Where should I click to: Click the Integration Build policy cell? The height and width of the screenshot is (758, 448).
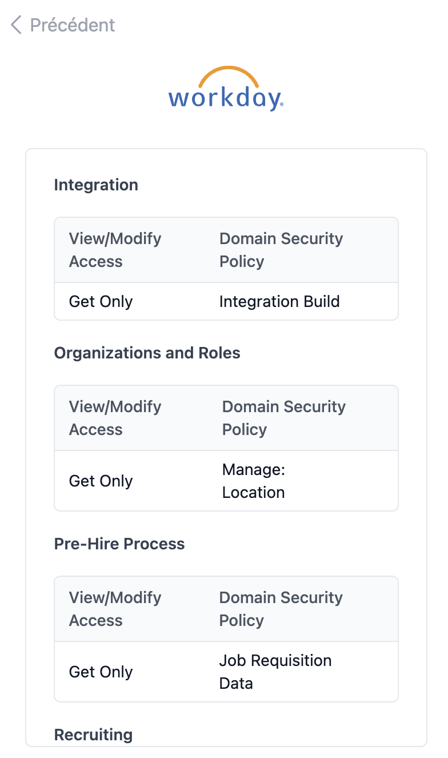(x=279, y=301)
